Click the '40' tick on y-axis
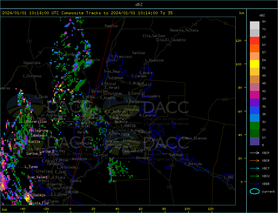Image resolution: width=278 pixels, height=213 pixels. [240, 135]
